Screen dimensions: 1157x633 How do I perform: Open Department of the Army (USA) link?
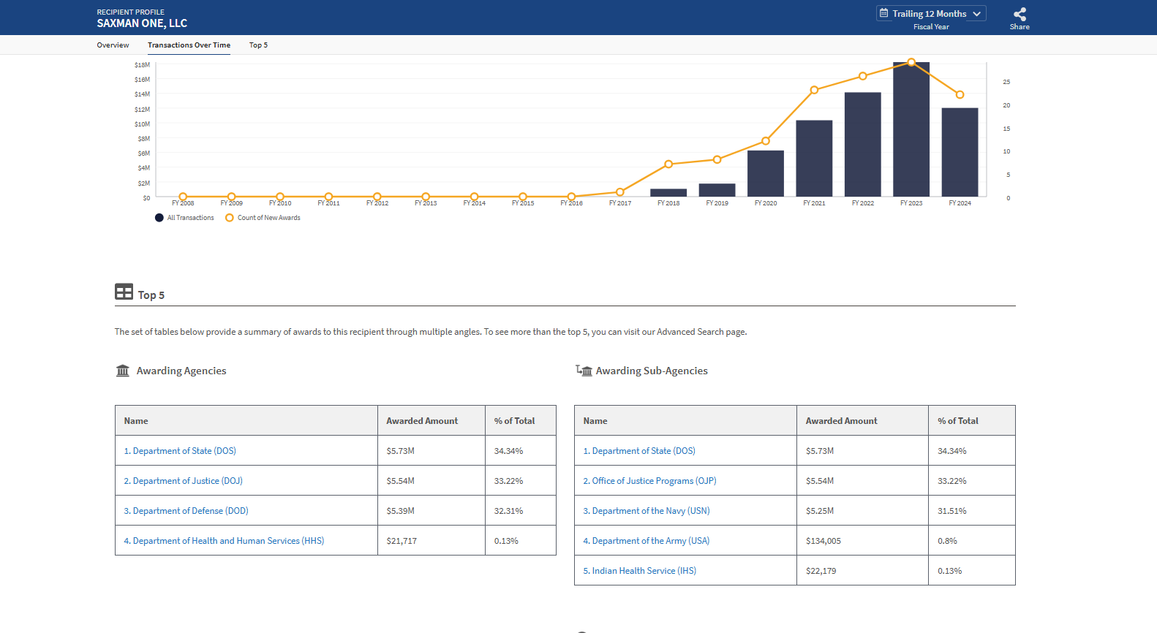coord(647,541)
